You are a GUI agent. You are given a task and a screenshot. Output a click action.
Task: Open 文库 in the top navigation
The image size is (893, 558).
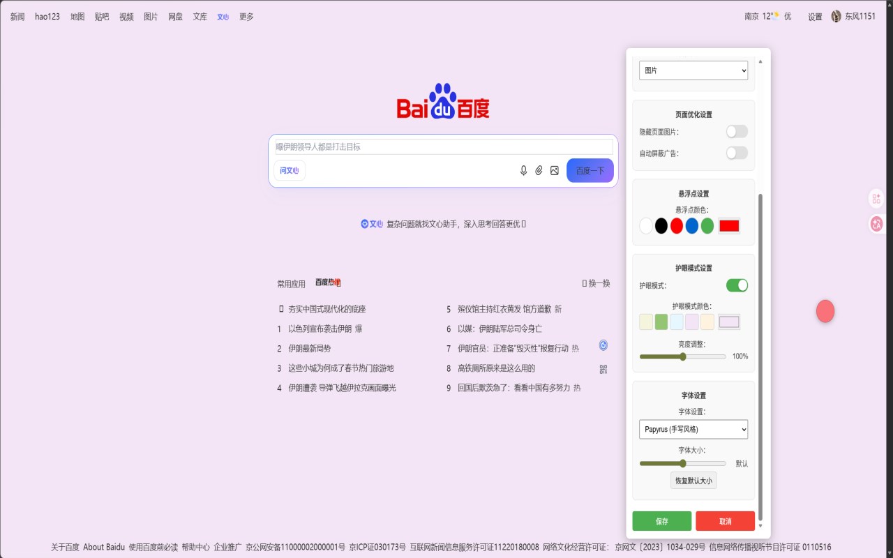tap(200, 17)
